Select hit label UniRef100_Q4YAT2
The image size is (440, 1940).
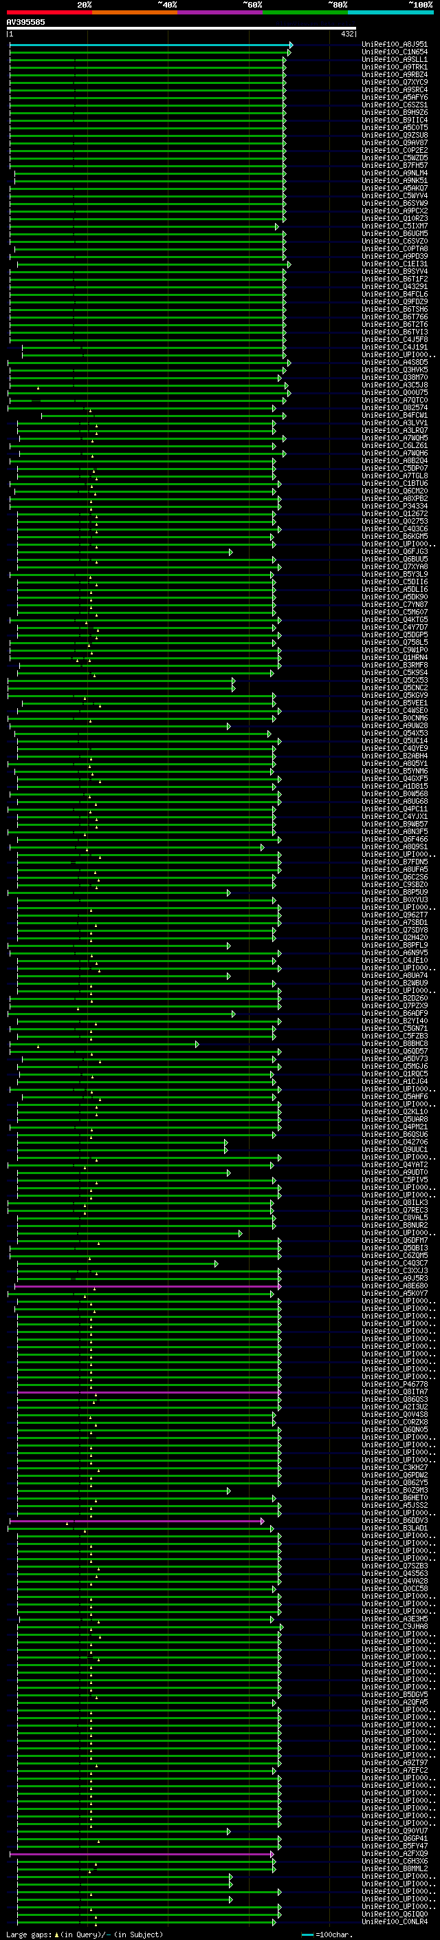395,1164
